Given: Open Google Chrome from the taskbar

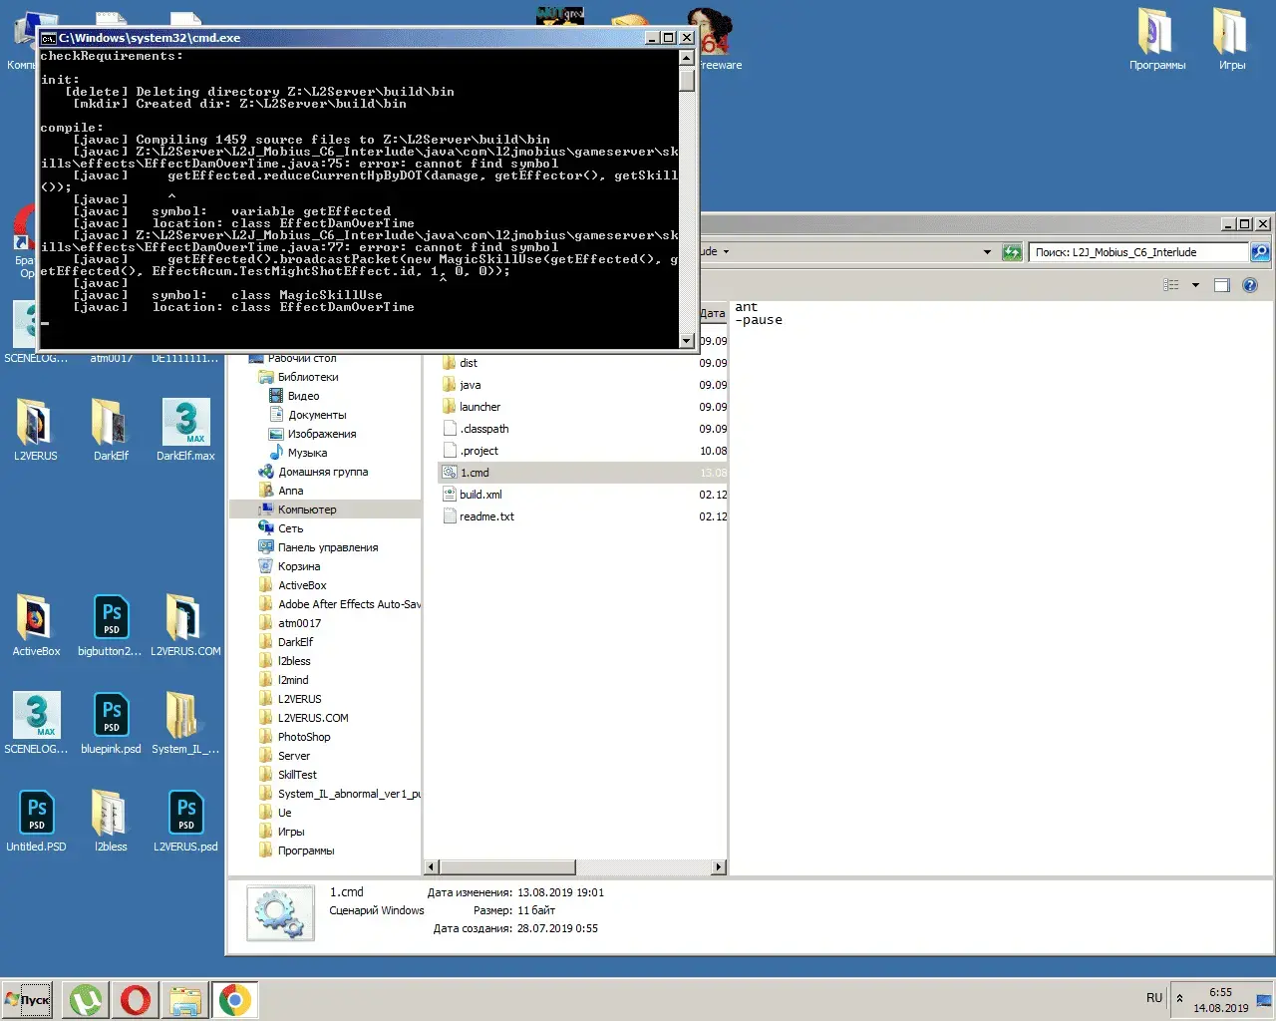Looking at the screenshot, I should [x=235, y=1000].
